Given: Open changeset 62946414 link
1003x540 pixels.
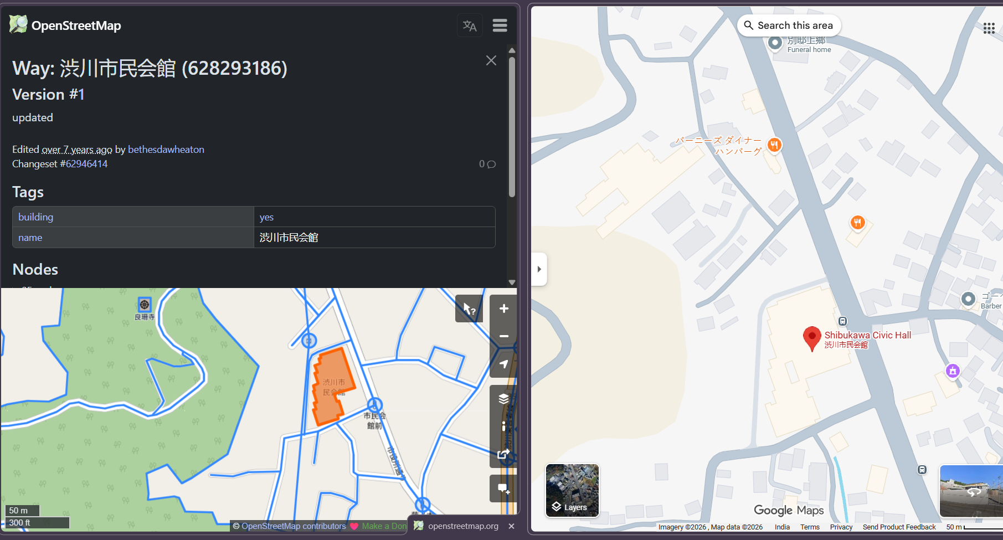Looking at the screenshot, I should [86, 164].
